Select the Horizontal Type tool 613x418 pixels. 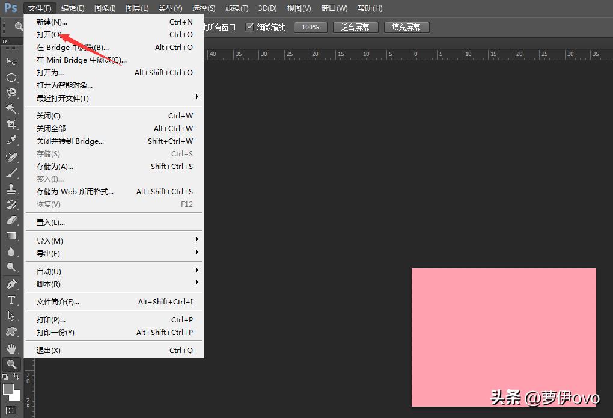[x=11, y=300]
